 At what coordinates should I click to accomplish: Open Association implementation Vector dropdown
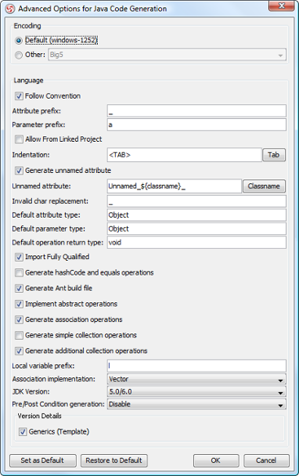(x=196, y=379)
